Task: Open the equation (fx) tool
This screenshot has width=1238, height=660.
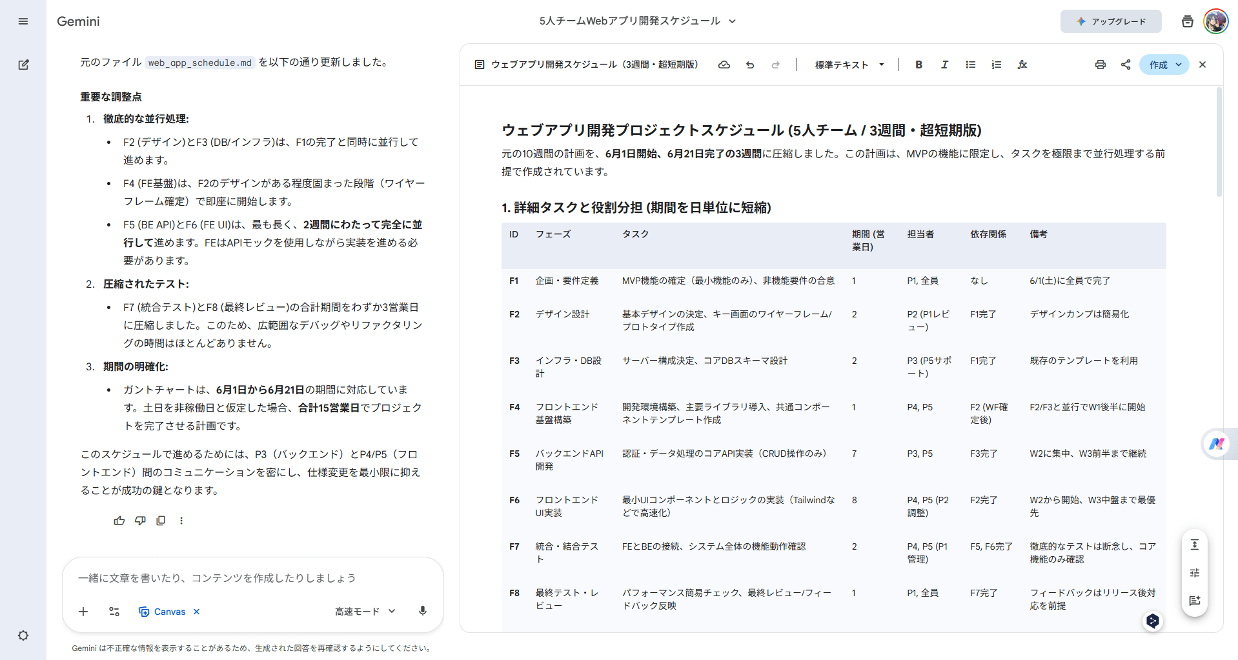Action: coord(1022,65)
